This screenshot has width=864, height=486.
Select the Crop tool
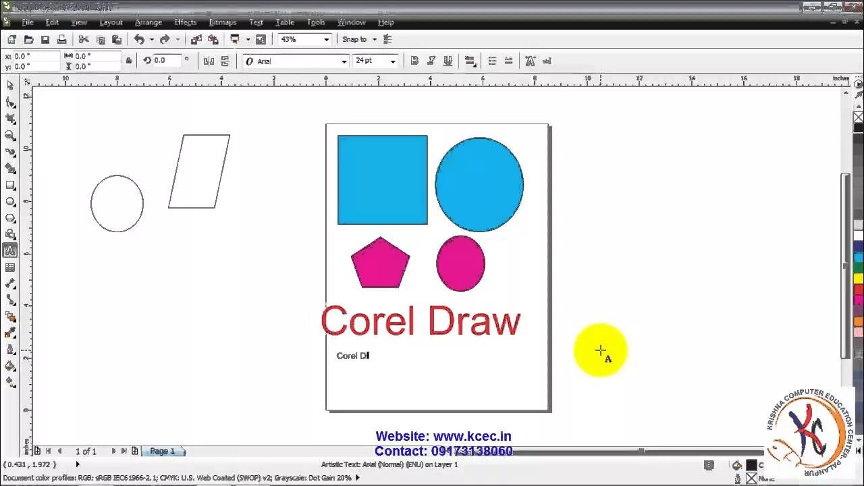(x=10, y=119)
